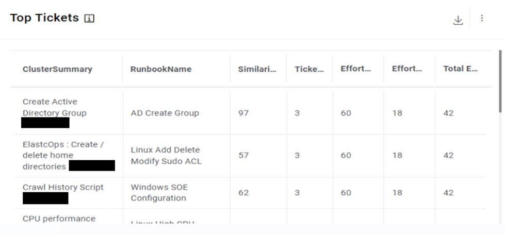Screen dimensions: 505x235
Task: Click the Windows SOE Configuration runbook
Action: 158,193
